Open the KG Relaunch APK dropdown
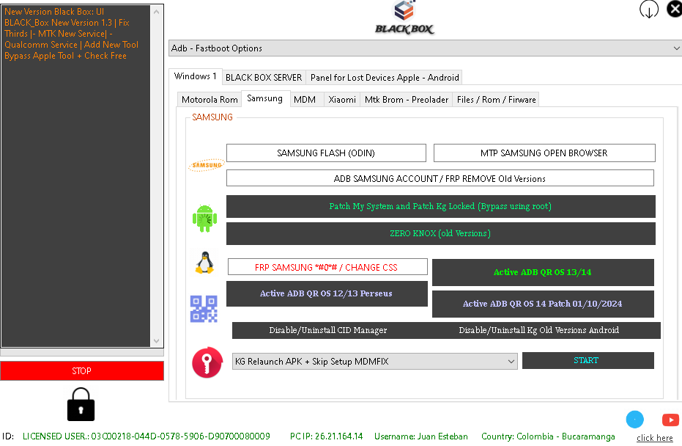 pyautogui.click(x=375, y=362)
